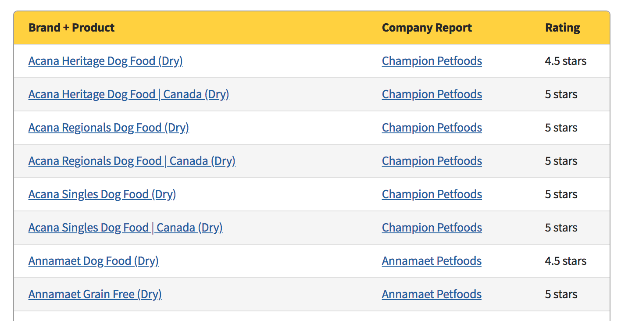Open Annamaet Petfoods report for Annamaet Dog Food

point(432,261)
